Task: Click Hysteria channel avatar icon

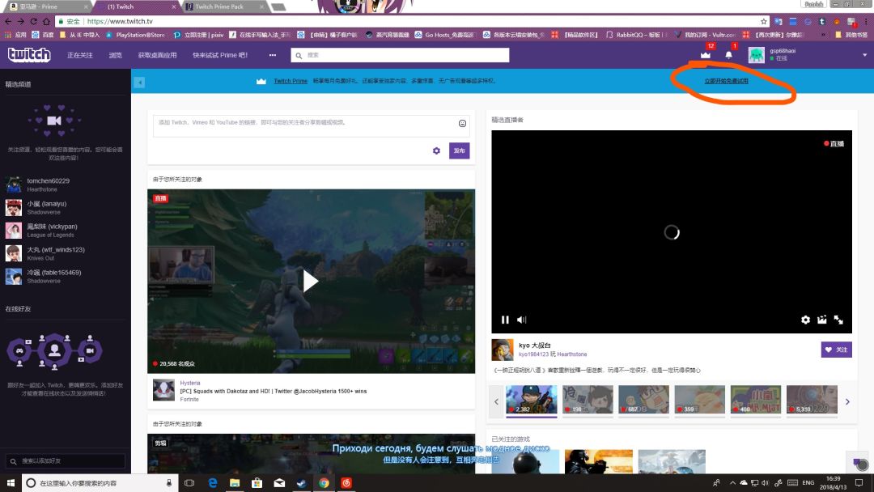Action: coord(163,390)
